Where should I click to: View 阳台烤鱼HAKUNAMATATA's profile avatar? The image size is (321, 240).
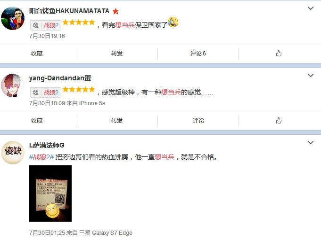[13, 18]
